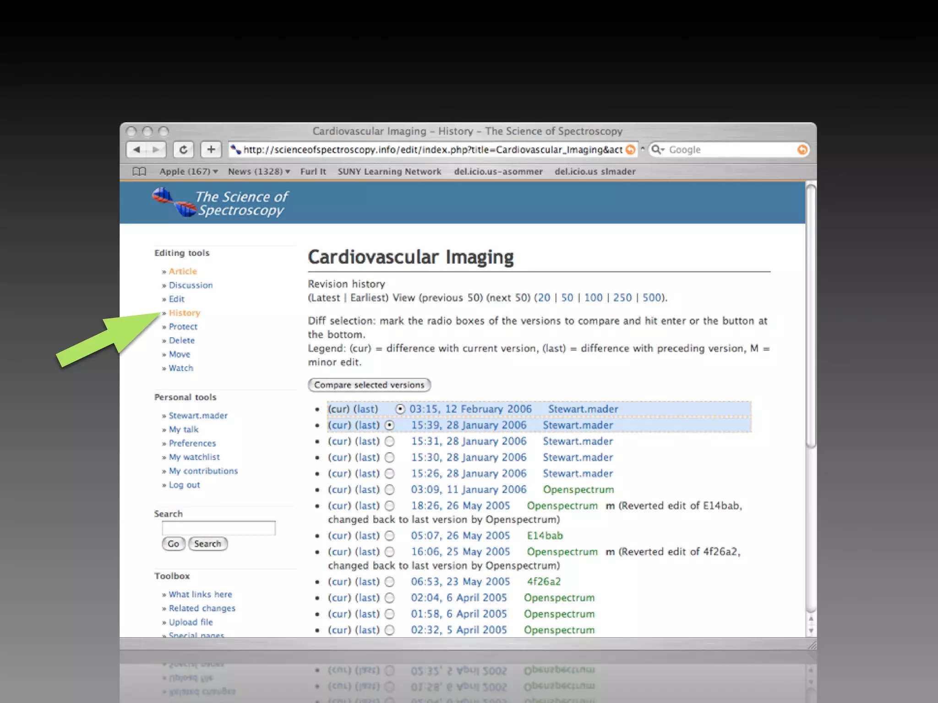The image size is (938, 703).
Task: Open the del.icio.us-asommer bookmark
Action: [x=498, y=172]
